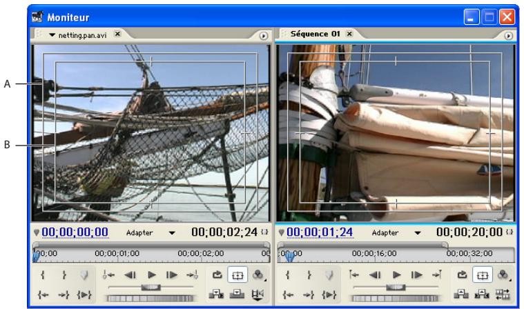Click the source monitor jog disk
The width and height of the screenshot is (524, 309).
pyautogui.click(x=150, y=298)
